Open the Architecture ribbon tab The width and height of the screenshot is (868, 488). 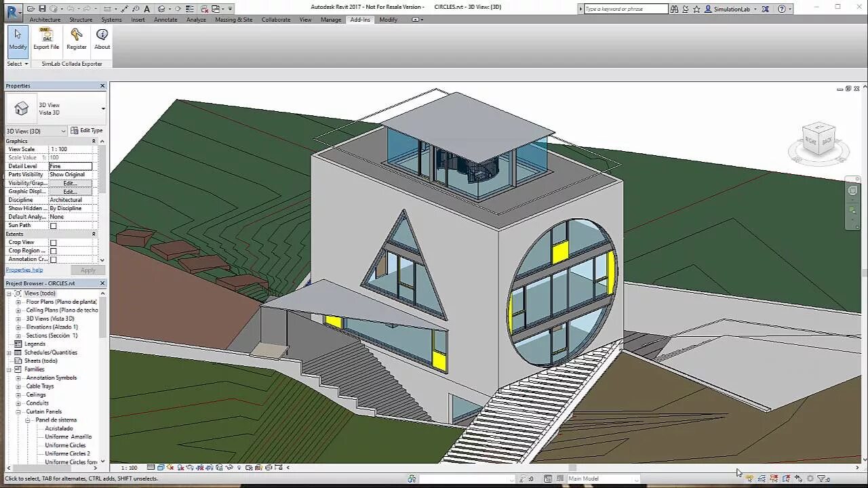pos(45,20)
